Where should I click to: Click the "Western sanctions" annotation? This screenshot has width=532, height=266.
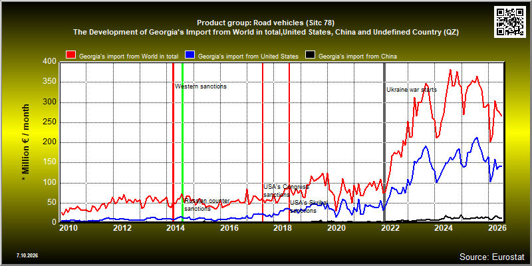point(201,86)
